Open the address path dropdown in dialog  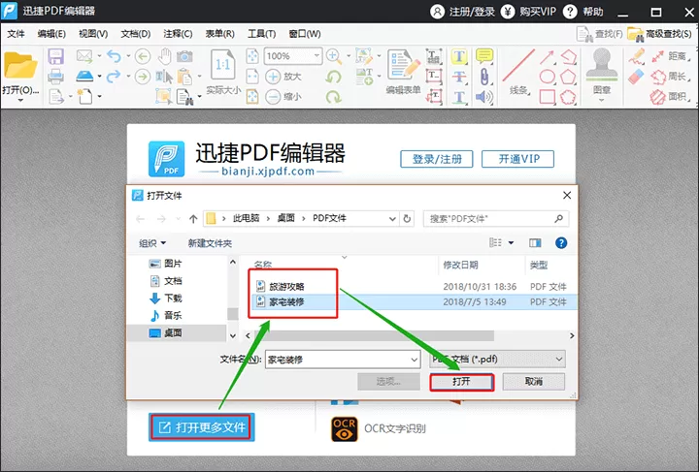coord(392,218)
